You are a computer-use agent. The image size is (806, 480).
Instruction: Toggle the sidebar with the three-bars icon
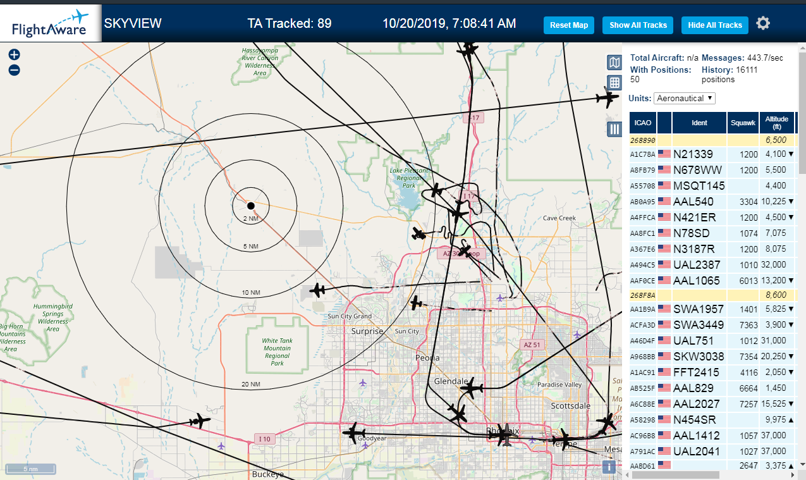pyautogui.click(x=614, y=129)
